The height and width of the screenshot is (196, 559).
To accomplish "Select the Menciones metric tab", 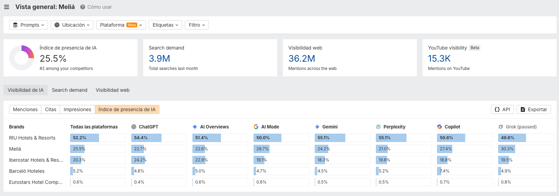I will coord(25,109).
